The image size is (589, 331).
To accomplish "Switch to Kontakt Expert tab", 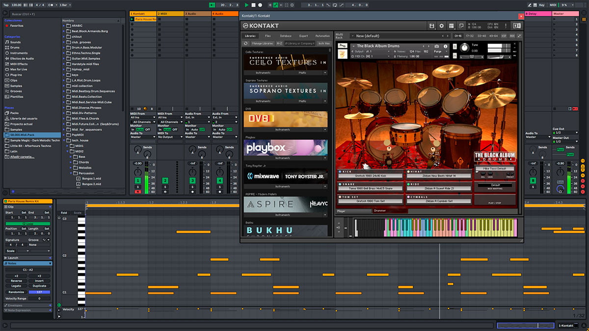I will (x=304, y=36).
